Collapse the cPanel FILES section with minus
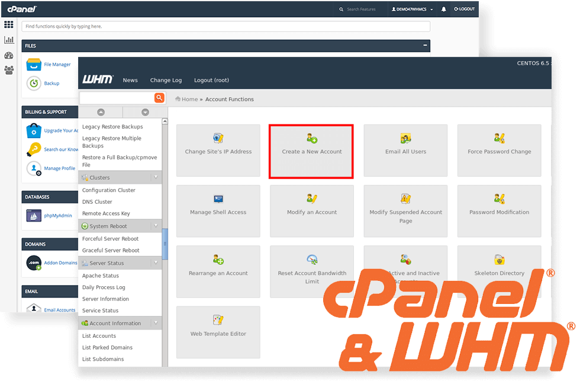 click(425, 45)
